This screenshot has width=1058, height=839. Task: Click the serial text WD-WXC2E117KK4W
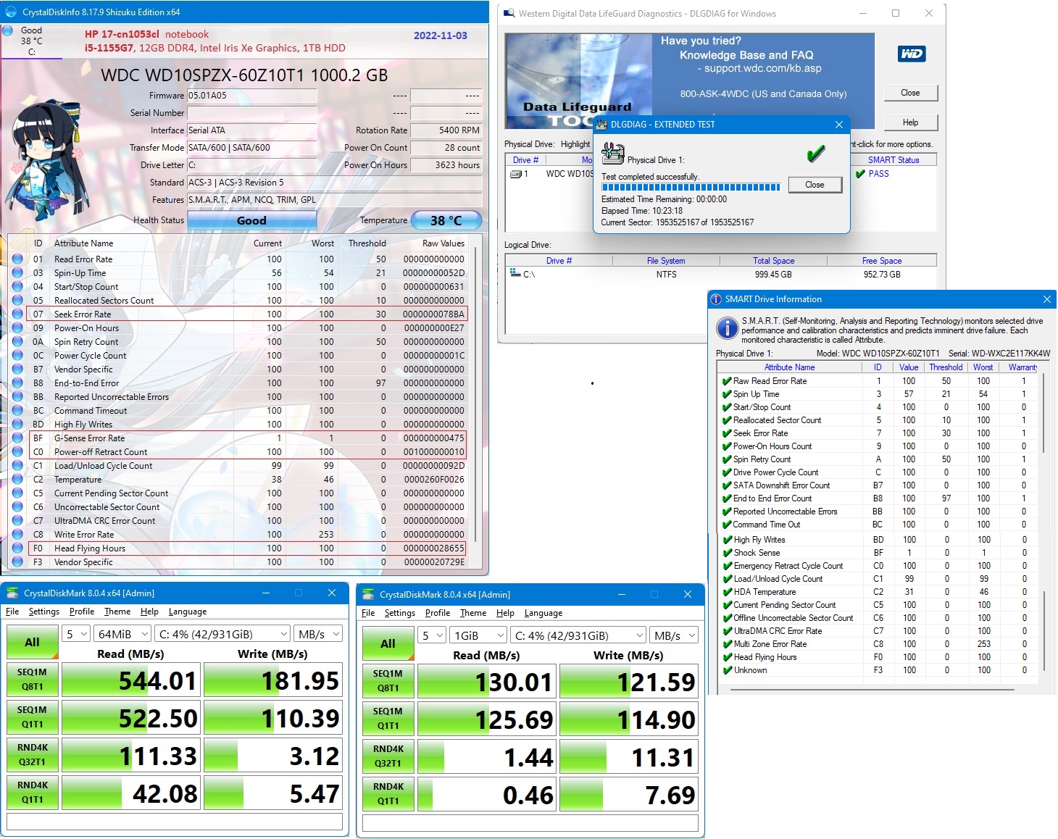coord(1012,354)
